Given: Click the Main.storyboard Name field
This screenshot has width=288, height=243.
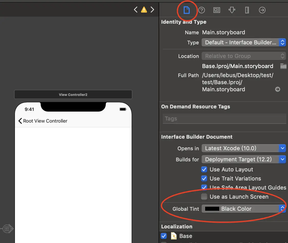Looking at the screenshot, I should coord(224,33).
